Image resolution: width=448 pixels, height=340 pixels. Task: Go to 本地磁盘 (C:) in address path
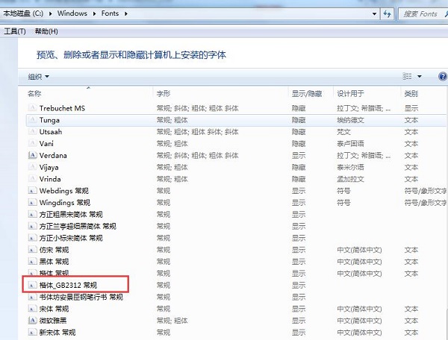pos(23,13)
